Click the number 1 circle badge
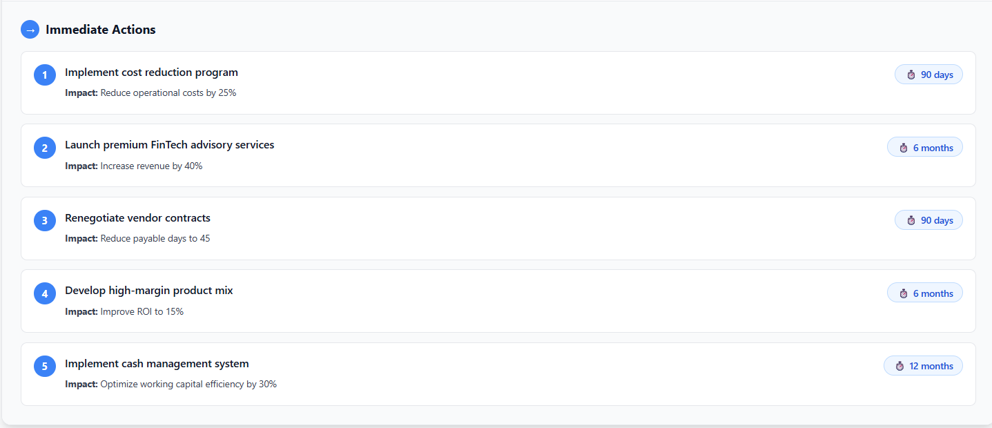This screenshot has width=992, height=428. (x=45, y=75)
